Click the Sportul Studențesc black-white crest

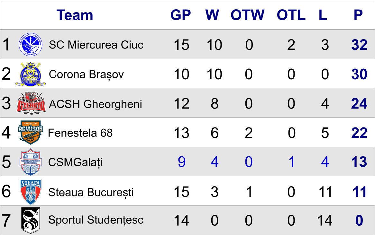coord(31,220)
